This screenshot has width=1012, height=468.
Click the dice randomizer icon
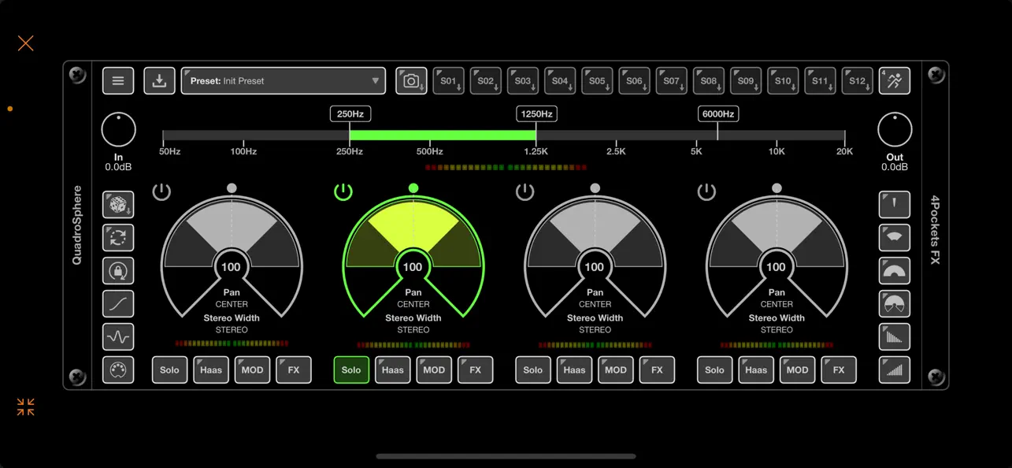click(118, 204)
